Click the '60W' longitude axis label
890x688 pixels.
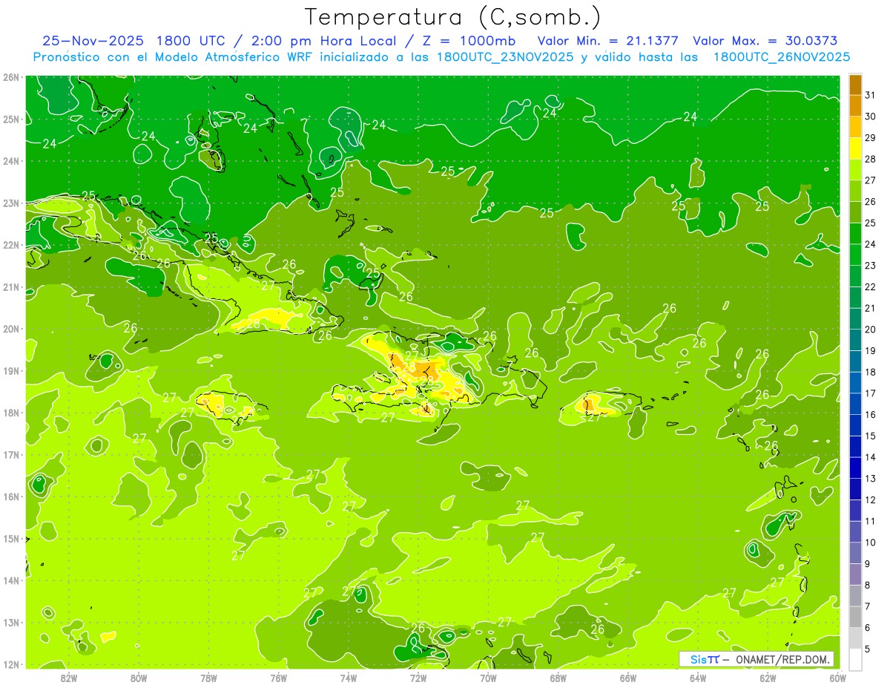[x=838, y=678]
